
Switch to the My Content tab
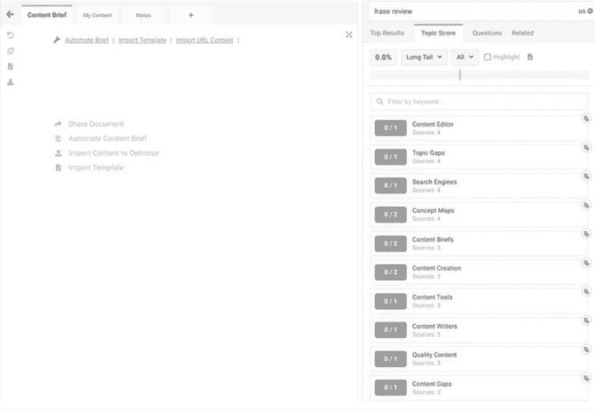point(98,15)
